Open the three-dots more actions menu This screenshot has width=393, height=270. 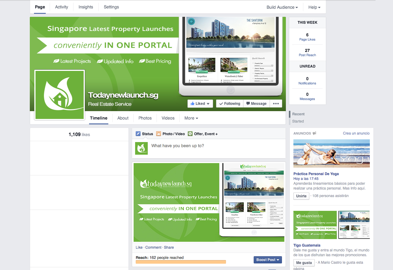(x=276, y=104)
